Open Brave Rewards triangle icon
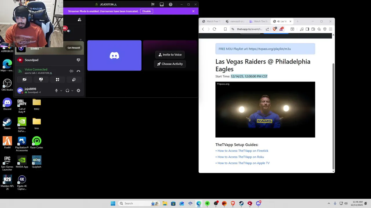Image resolution: width=371 pixels, height=208 pixels. 281,29
